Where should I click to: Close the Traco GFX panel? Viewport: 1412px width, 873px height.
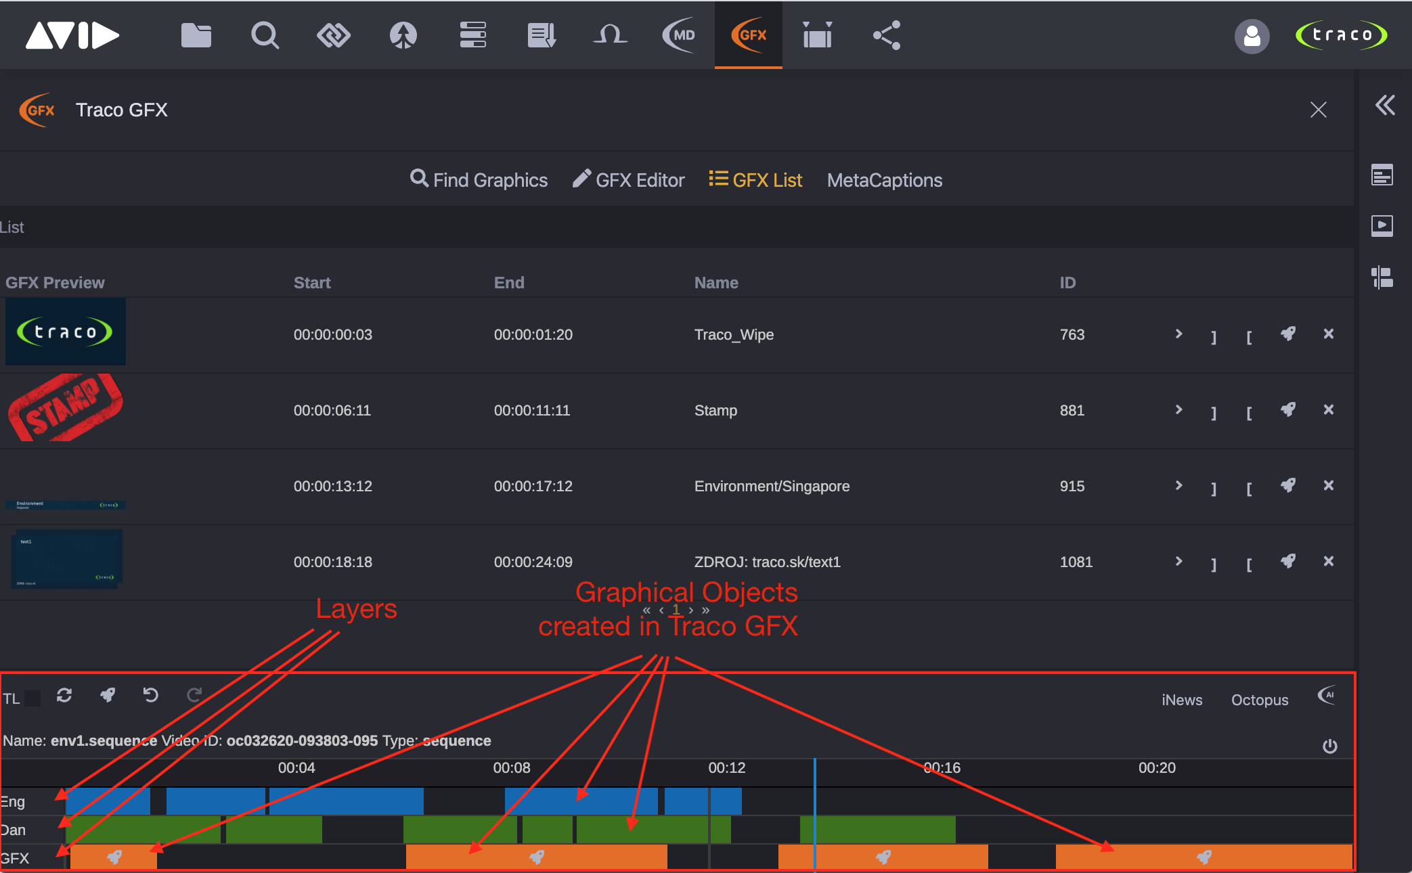point(1319,110)
